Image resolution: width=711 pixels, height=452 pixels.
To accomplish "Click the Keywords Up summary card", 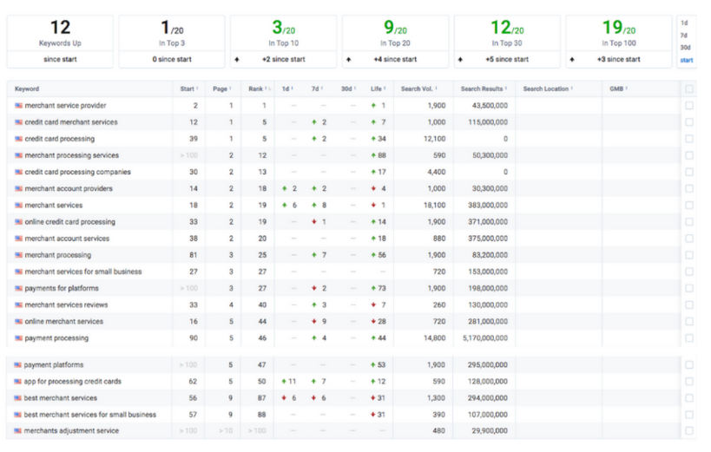I will (x=60, y=42).
